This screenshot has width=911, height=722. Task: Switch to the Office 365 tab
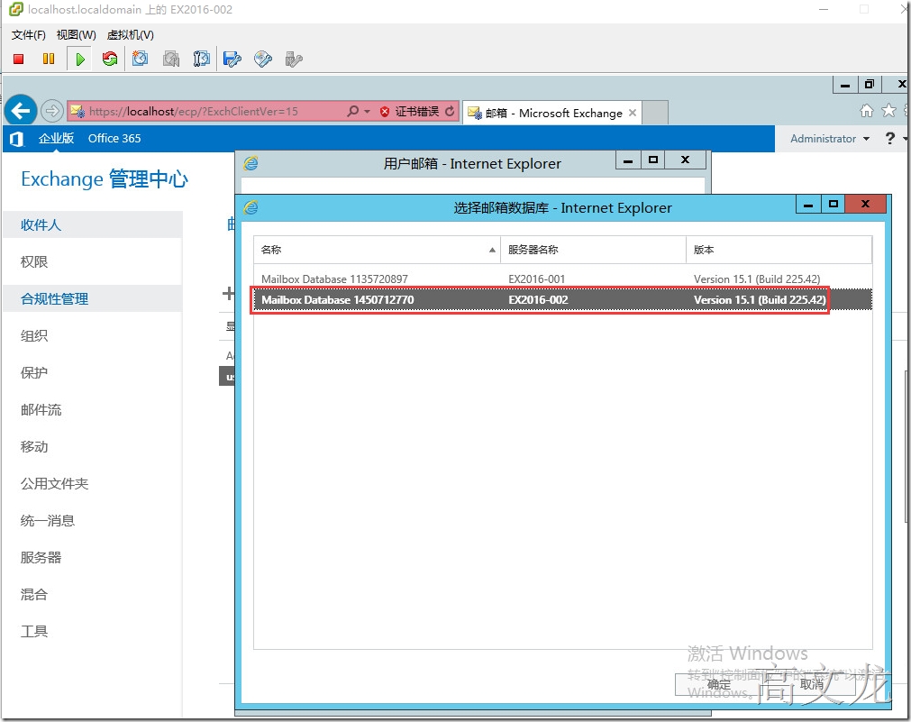coord(114,138)
